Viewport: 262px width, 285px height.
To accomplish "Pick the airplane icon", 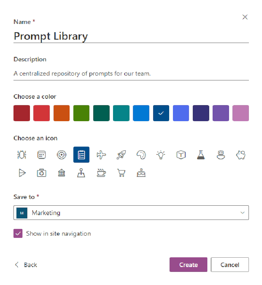I will pyautogui.click(x=101, y=155).
